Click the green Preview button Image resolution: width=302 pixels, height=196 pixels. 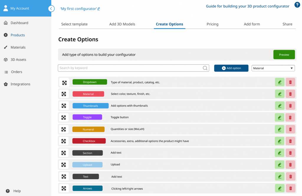(x=284, y=55)
